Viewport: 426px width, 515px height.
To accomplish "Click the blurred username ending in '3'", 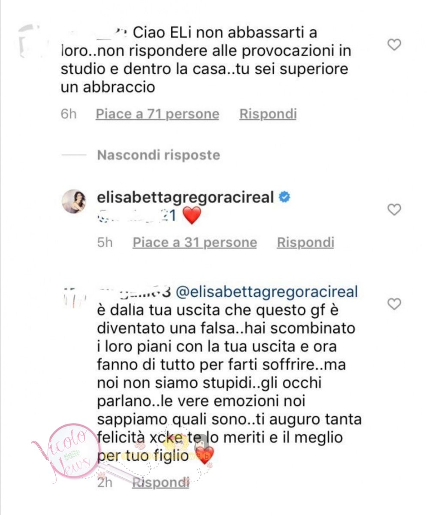I will tap(135, 292).
